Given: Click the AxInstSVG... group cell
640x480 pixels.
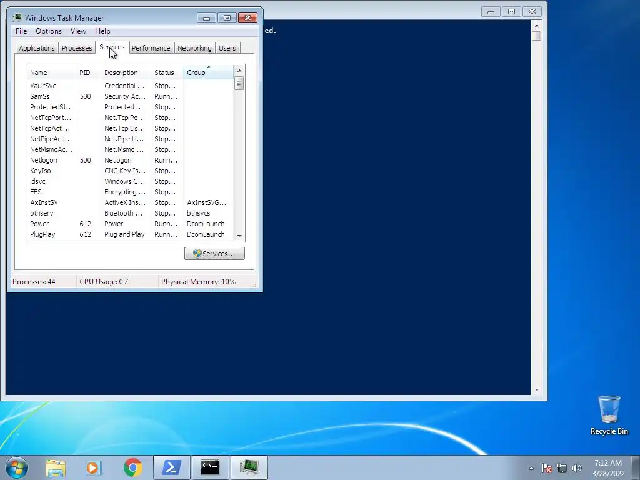Looking at the screenshot, I should [x=206, y=202].
